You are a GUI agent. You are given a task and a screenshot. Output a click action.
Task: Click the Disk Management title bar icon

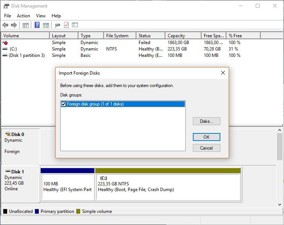point(6,6)
